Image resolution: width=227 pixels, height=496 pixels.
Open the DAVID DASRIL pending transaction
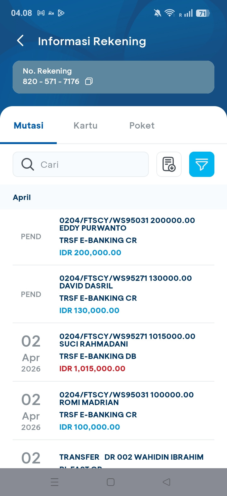[x=113, y=294]
